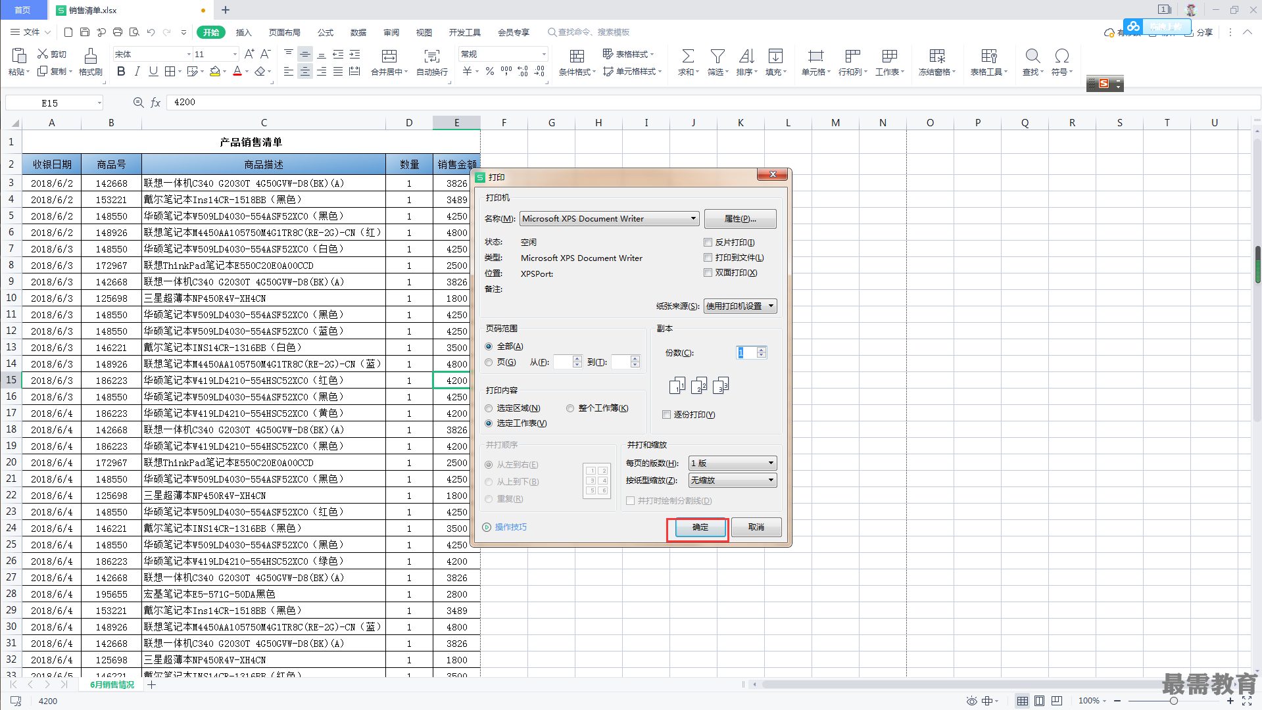
Task: Click the Cut (剪切) tool
Action: [x=52, y=54]
